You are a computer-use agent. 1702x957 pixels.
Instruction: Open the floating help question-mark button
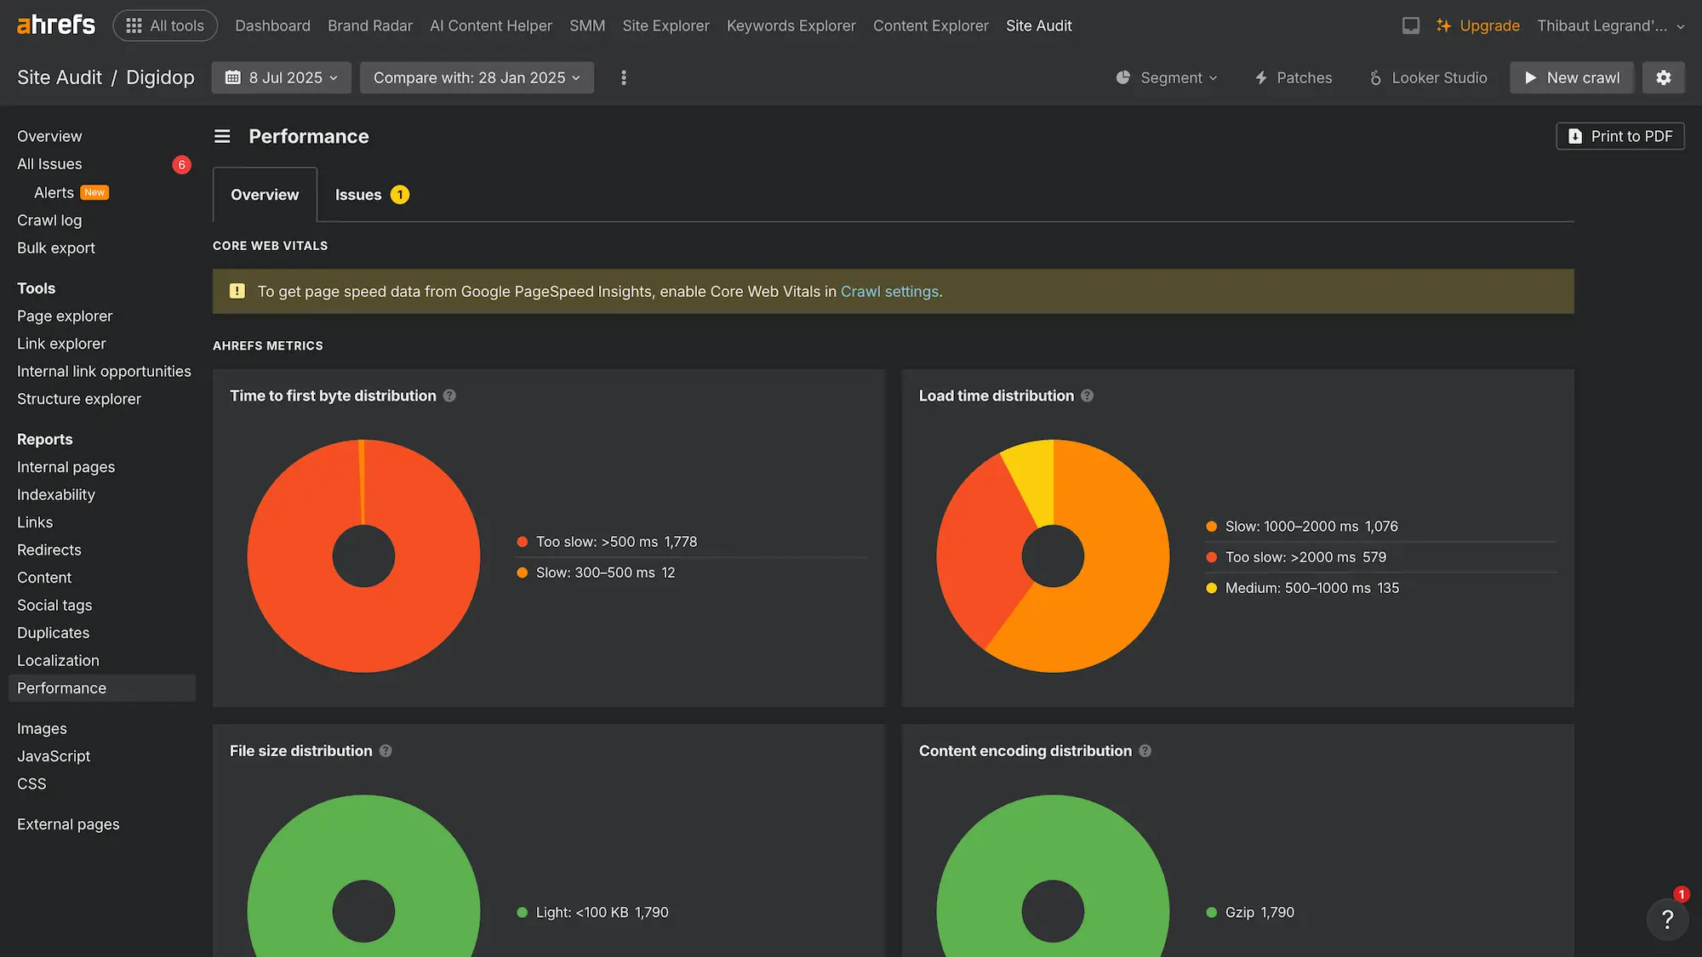tap(1668, 920)
